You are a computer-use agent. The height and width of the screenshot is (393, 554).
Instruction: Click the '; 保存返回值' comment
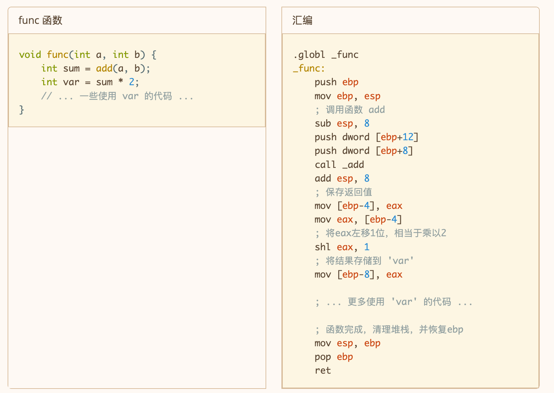343,192
